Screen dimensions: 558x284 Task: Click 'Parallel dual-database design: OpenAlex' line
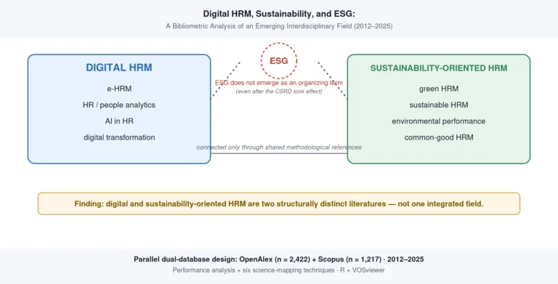tap(279, 259)
